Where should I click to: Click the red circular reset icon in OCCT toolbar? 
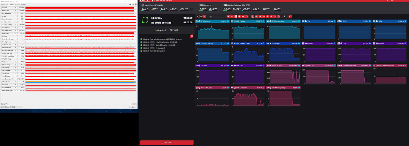[x=290, y=16]
